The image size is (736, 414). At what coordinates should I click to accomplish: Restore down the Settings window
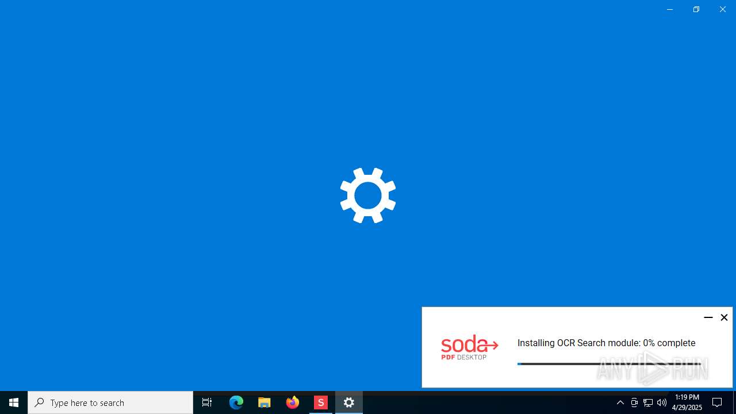(696, 9)
